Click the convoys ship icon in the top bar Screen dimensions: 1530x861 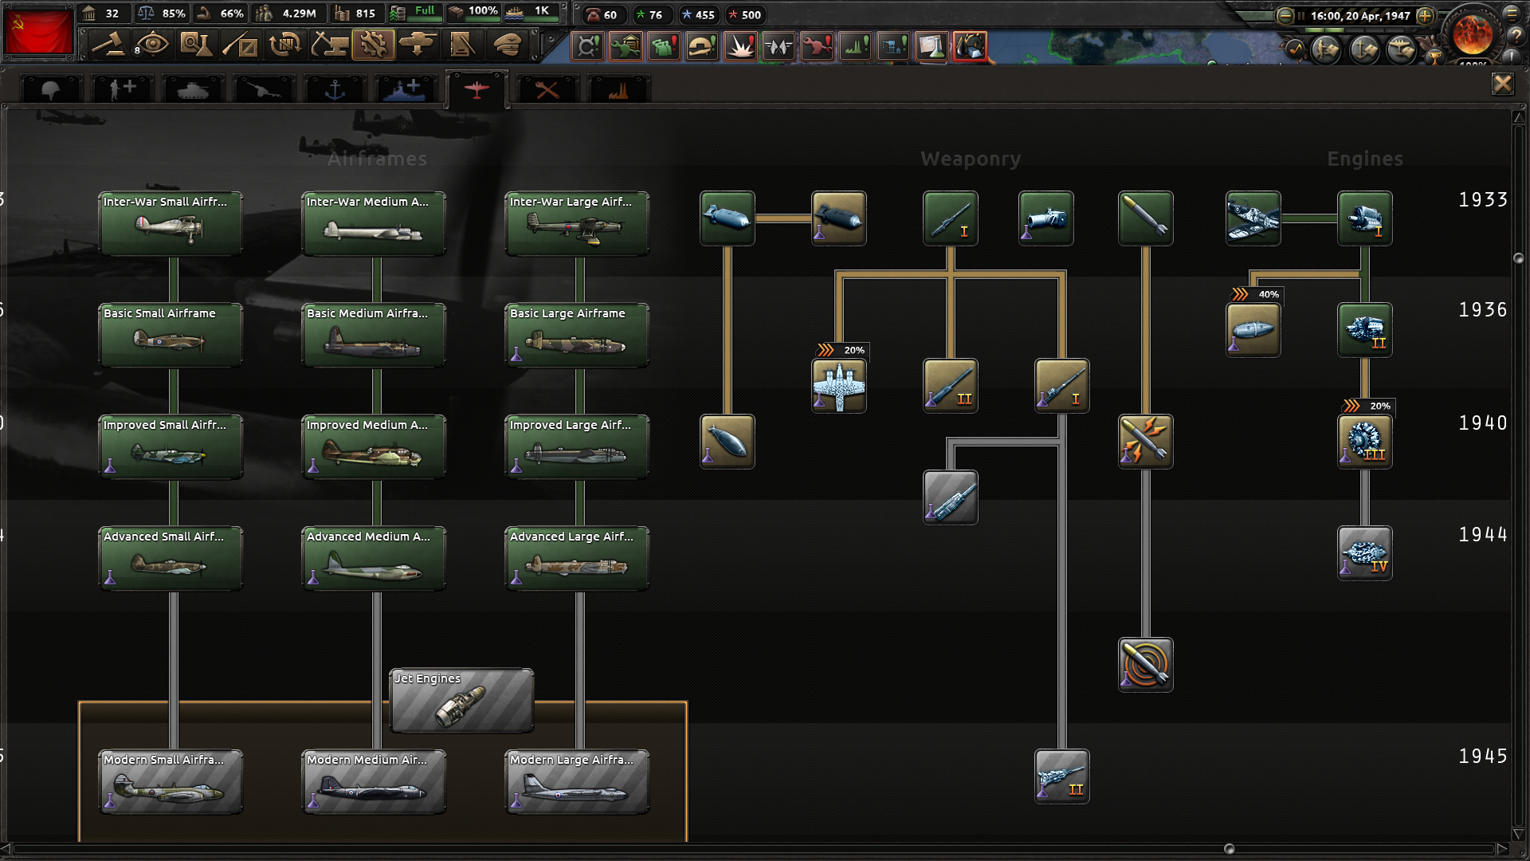pyautogui.click(x=518, y=14)
